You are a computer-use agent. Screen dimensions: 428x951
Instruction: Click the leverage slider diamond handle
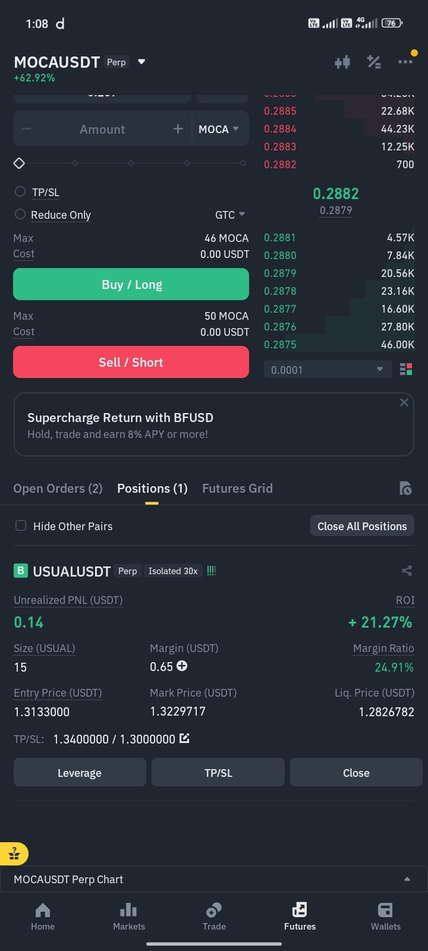(19, 163)
